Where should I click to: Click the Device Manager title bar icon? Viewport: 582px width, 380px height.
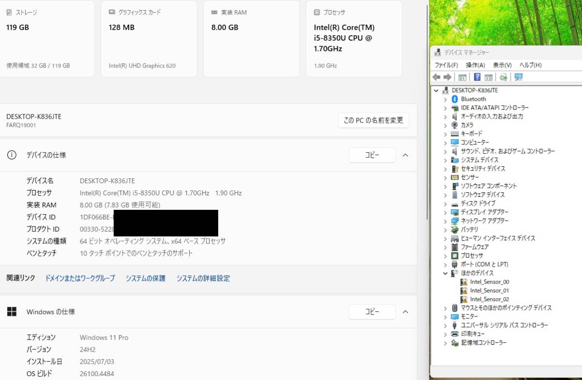(x=437, y=52)
